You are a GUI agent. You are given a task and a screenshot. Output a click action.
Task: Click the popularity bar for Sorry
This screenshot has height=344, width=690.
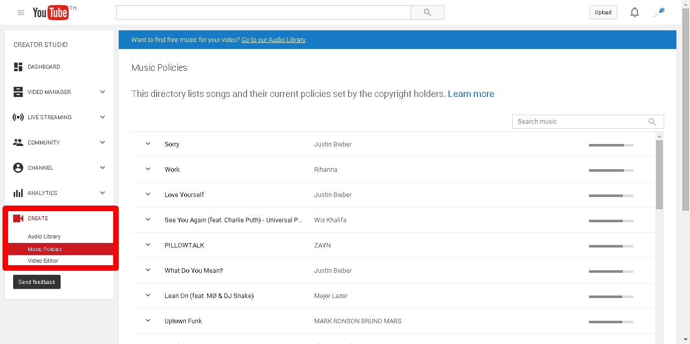coord(611,145)
